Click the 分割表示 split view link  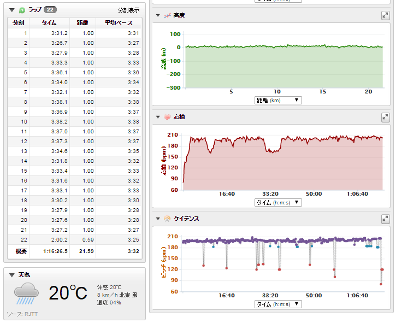point(128,10)
